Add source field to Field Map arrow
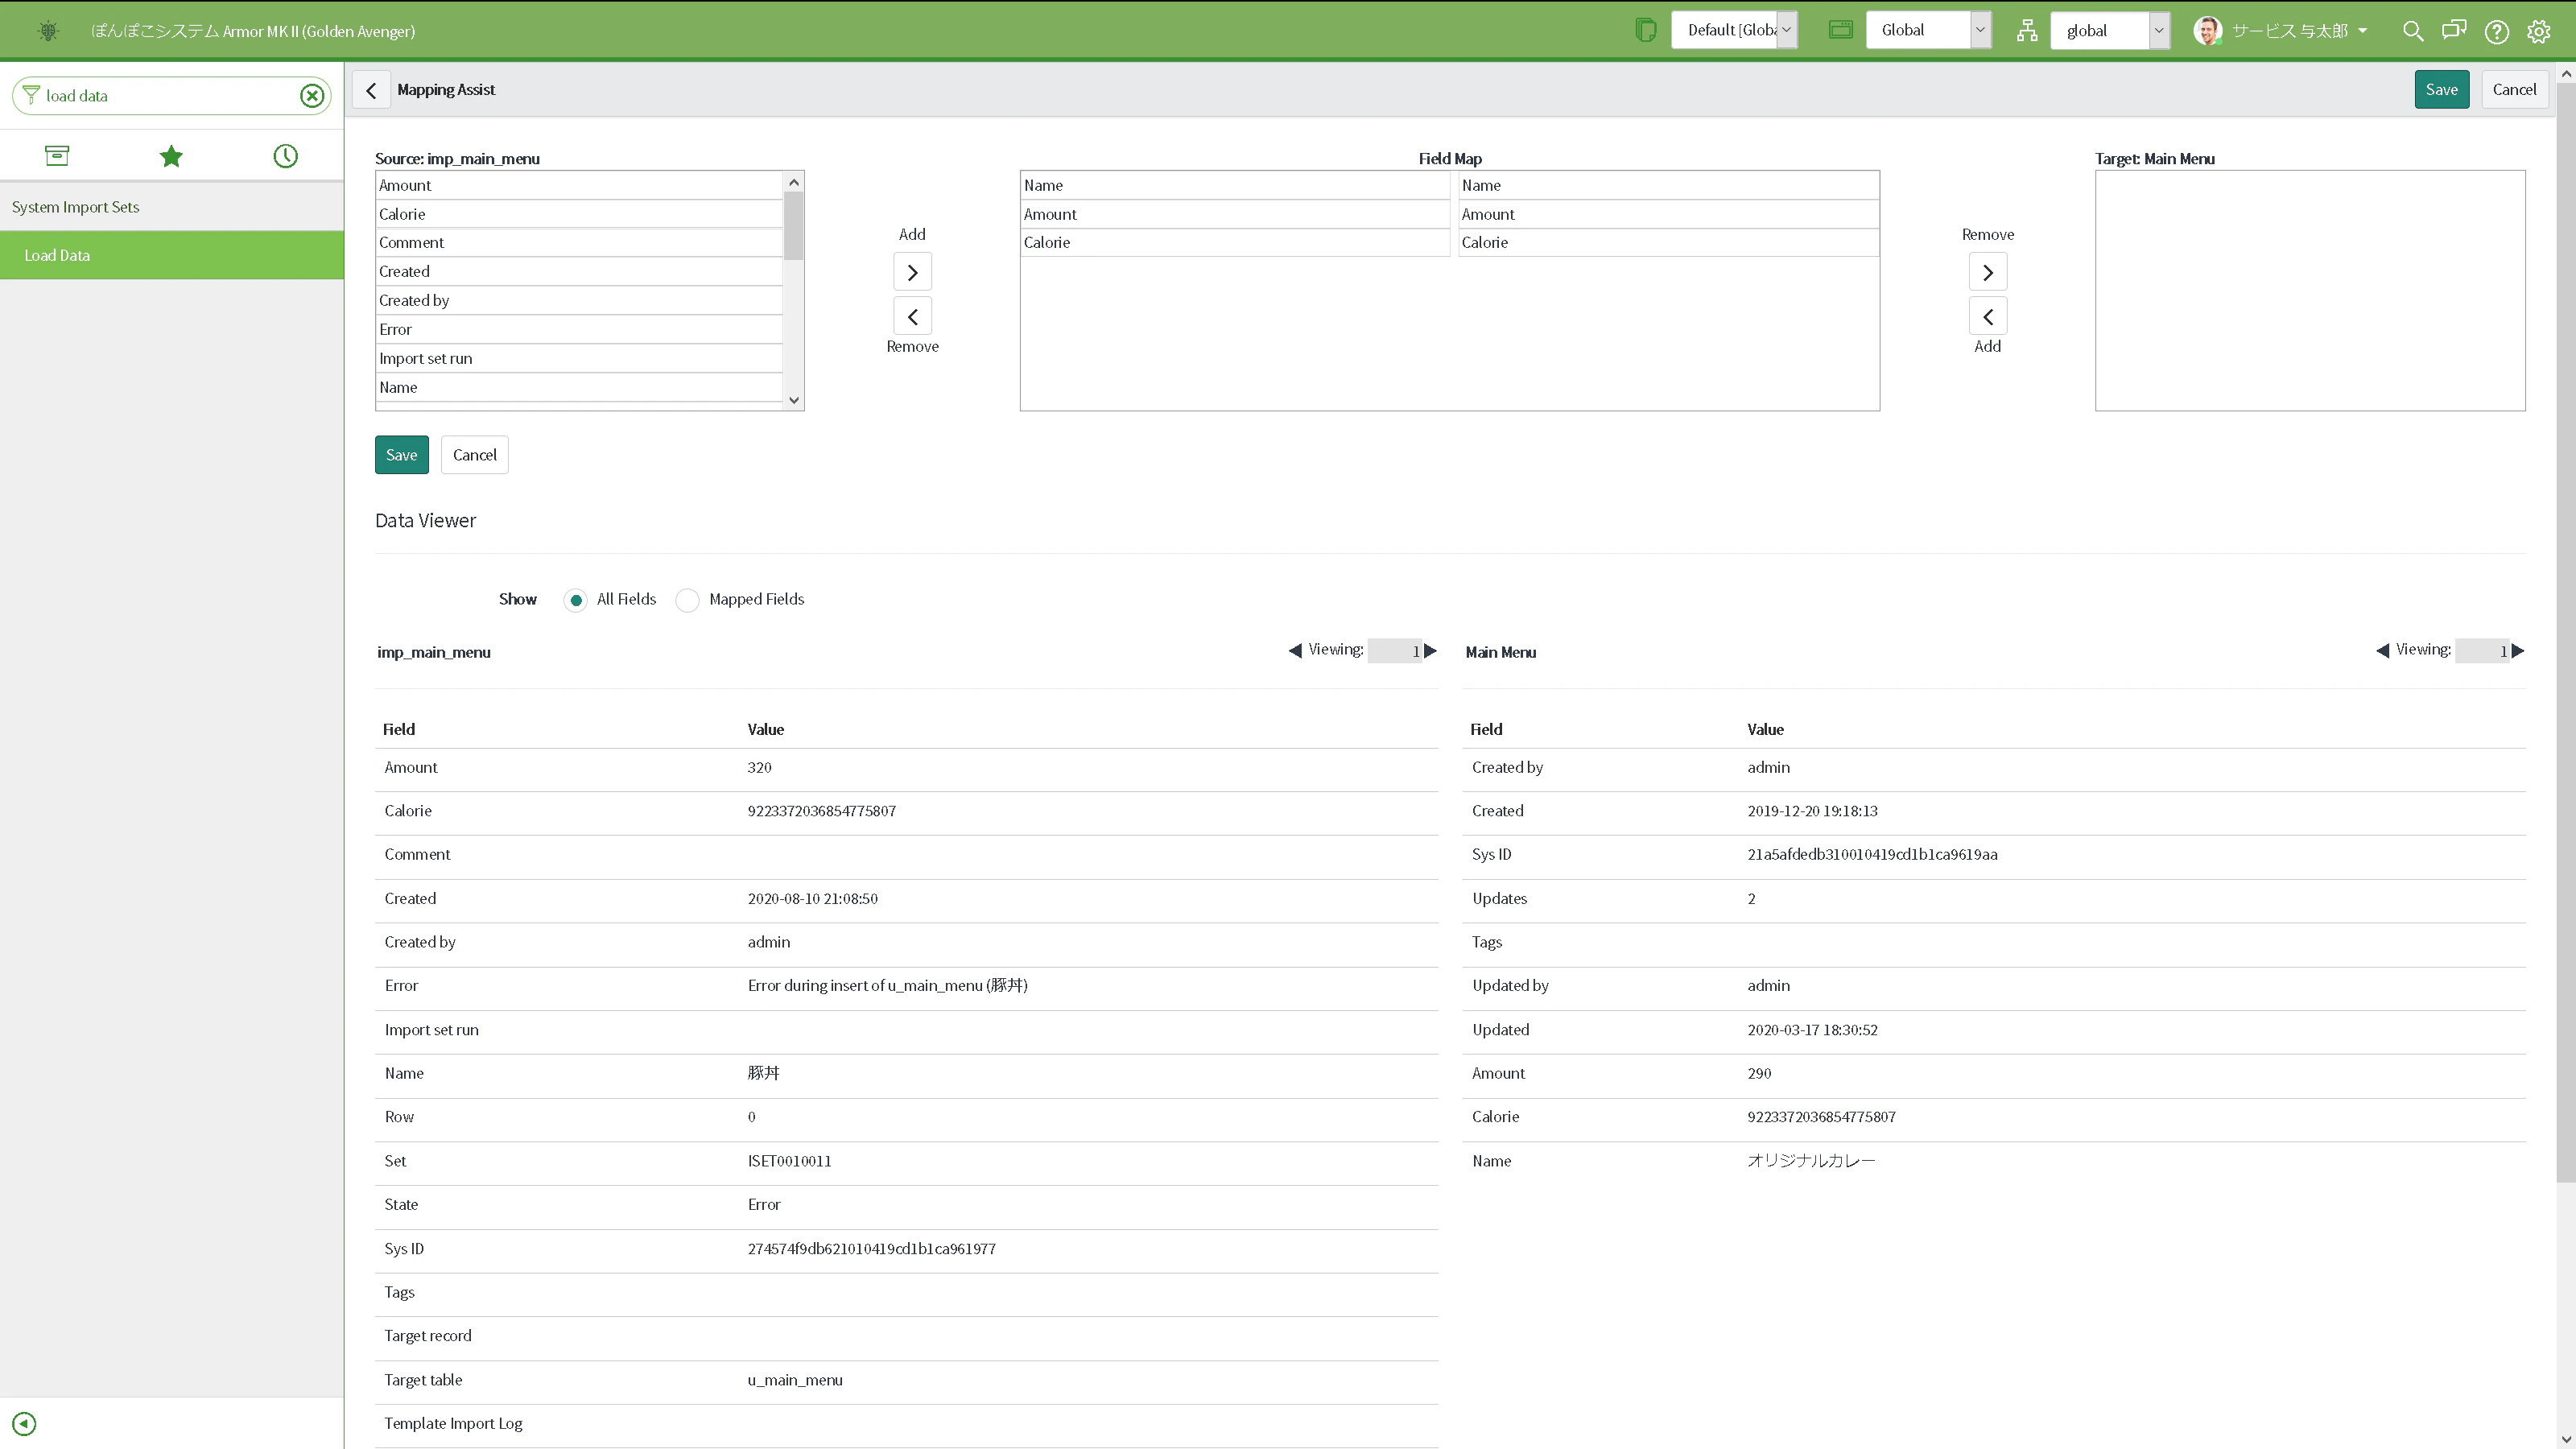 [912, 272]
